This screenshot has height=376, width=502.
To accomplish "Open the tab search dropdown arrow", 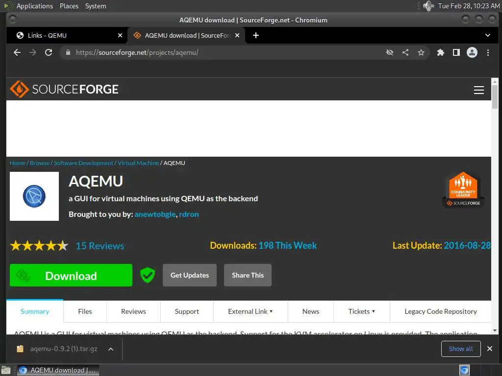I will tap(488, 35).
